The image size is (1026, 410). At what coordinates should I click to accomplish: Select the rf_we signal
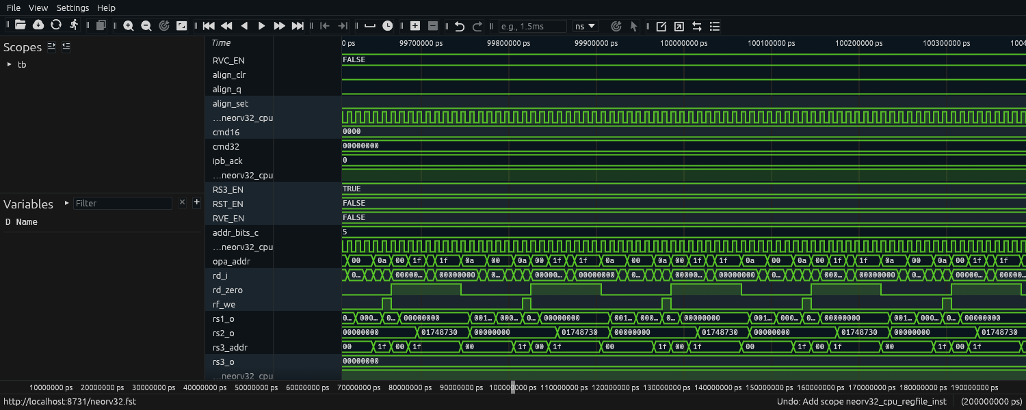(224, 304)
